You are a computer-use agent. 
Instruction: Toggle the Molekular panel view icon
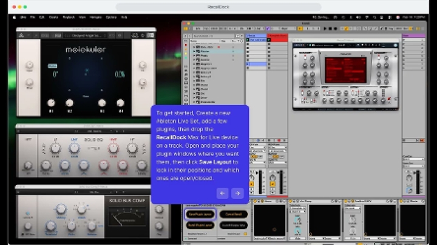[x=151, y=35]
